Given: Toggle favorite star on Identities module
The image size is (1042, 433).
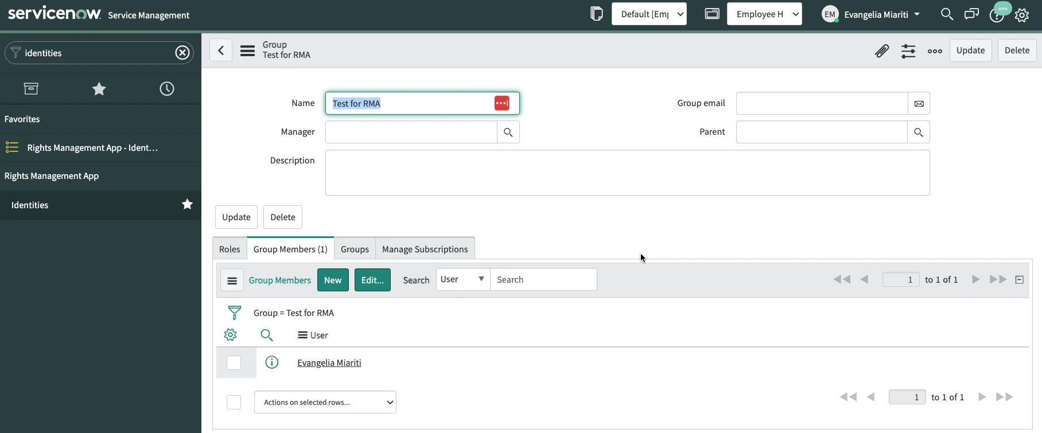Looking at the screenshot, I should pyautogui.click(x=187, y=205).
